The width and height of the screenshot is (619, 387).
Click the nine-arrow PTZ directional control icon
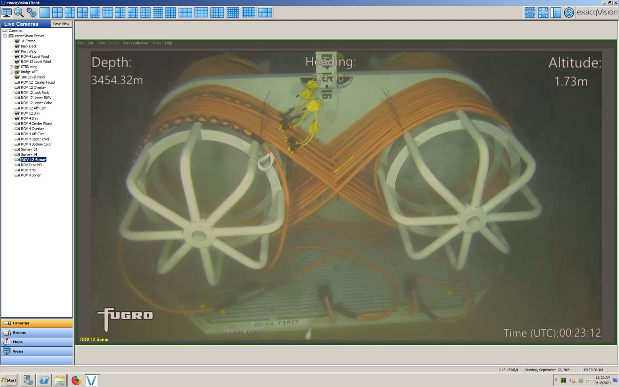(530, 13)
